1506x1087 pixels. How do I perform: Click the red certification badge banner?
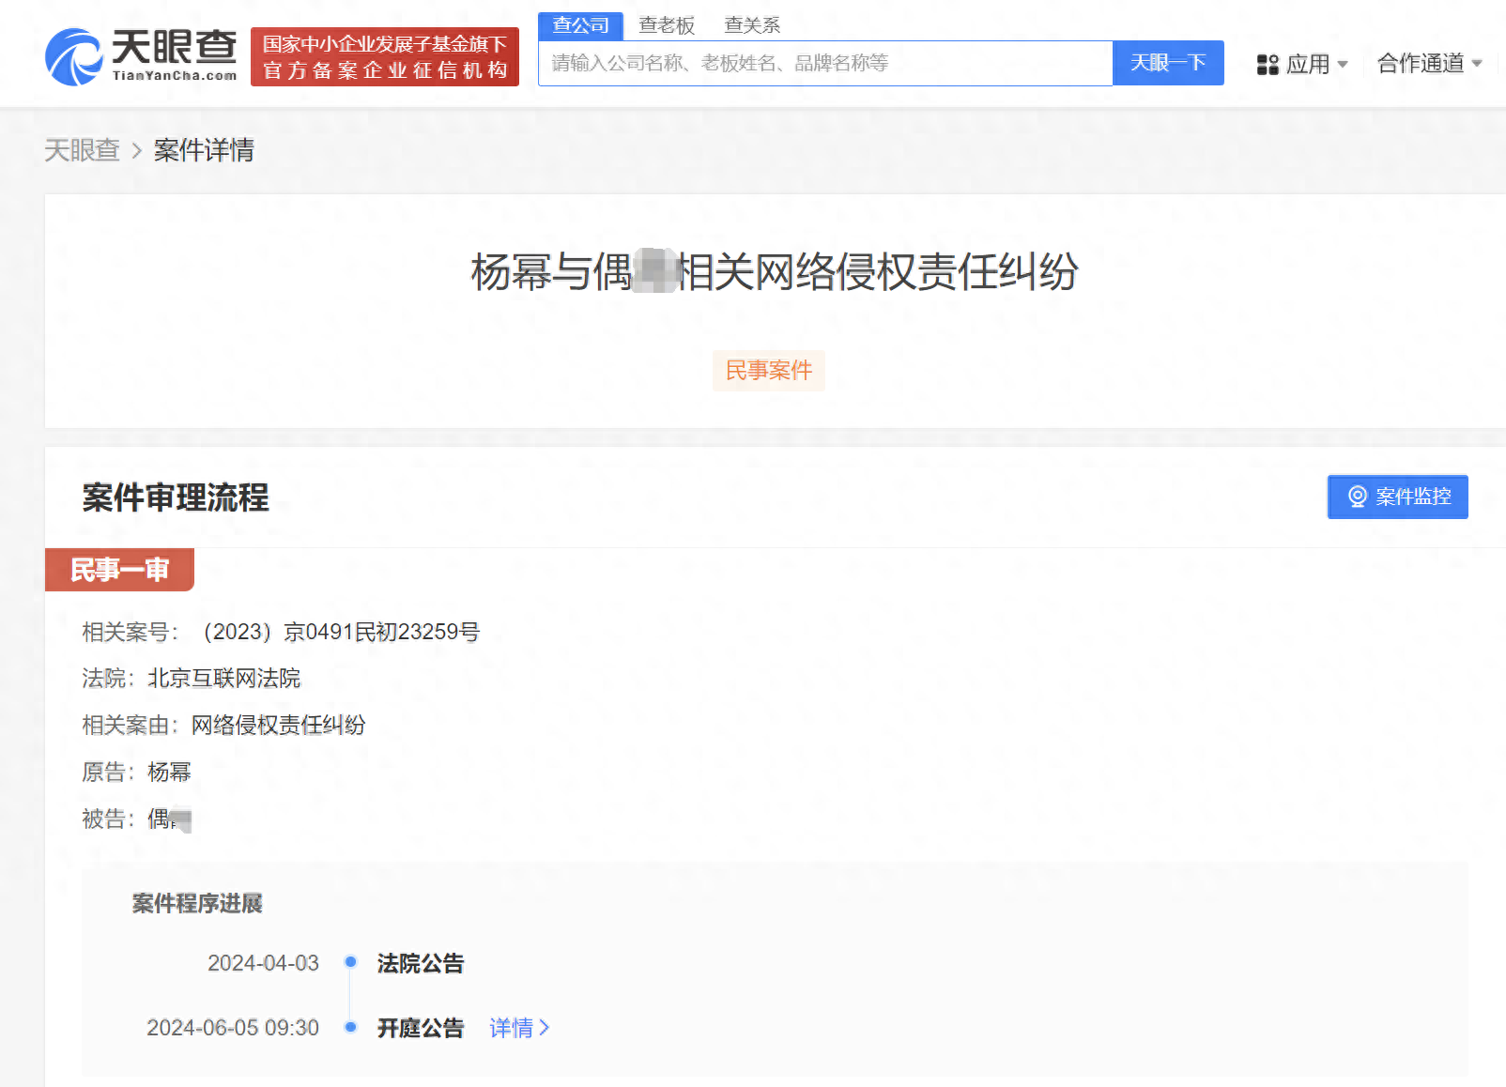(384, 56)
